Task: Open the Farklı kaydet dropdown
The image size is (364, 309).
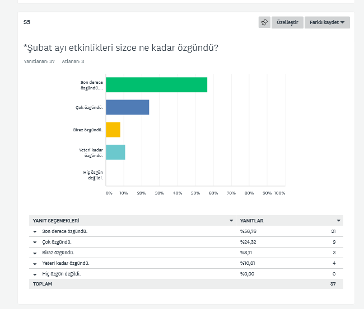Action: click(327, 22)
